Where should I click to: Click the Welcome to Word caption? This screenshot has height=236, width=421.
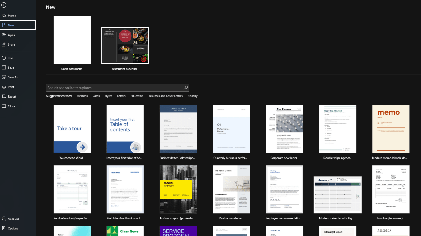point(71,158)
